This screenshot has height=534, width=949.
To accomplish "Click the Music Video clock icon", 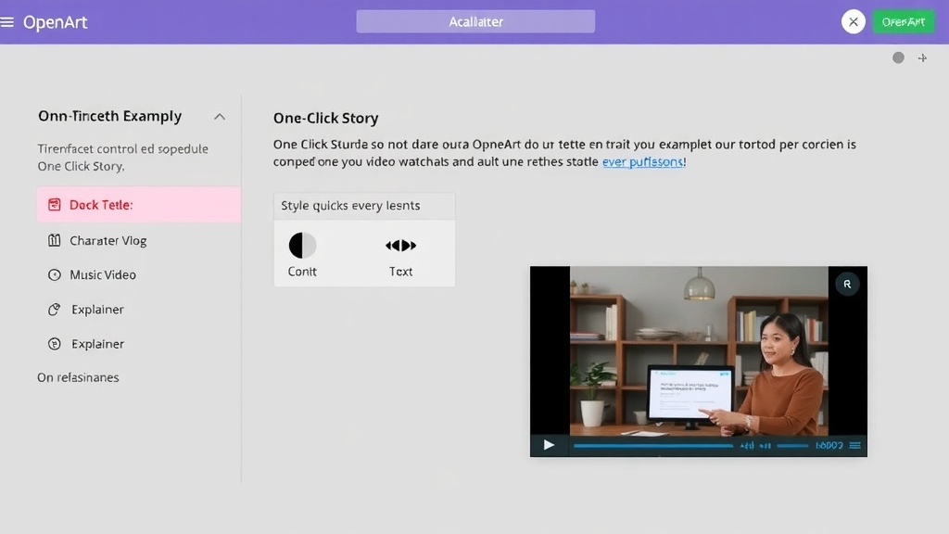I will click(54, 275).
